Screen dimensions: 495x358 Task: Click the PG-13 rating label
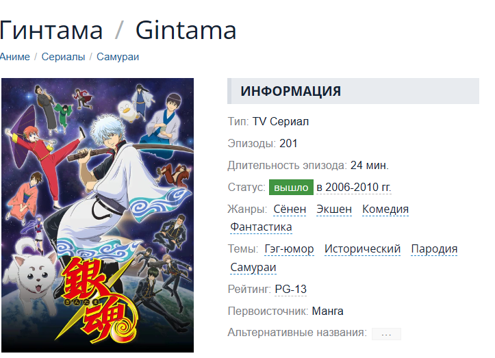coord(291,289)
